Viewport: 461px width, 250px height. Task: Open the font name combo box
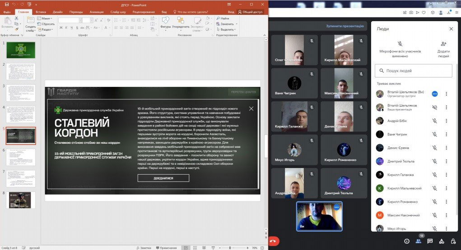pos(70,20)
